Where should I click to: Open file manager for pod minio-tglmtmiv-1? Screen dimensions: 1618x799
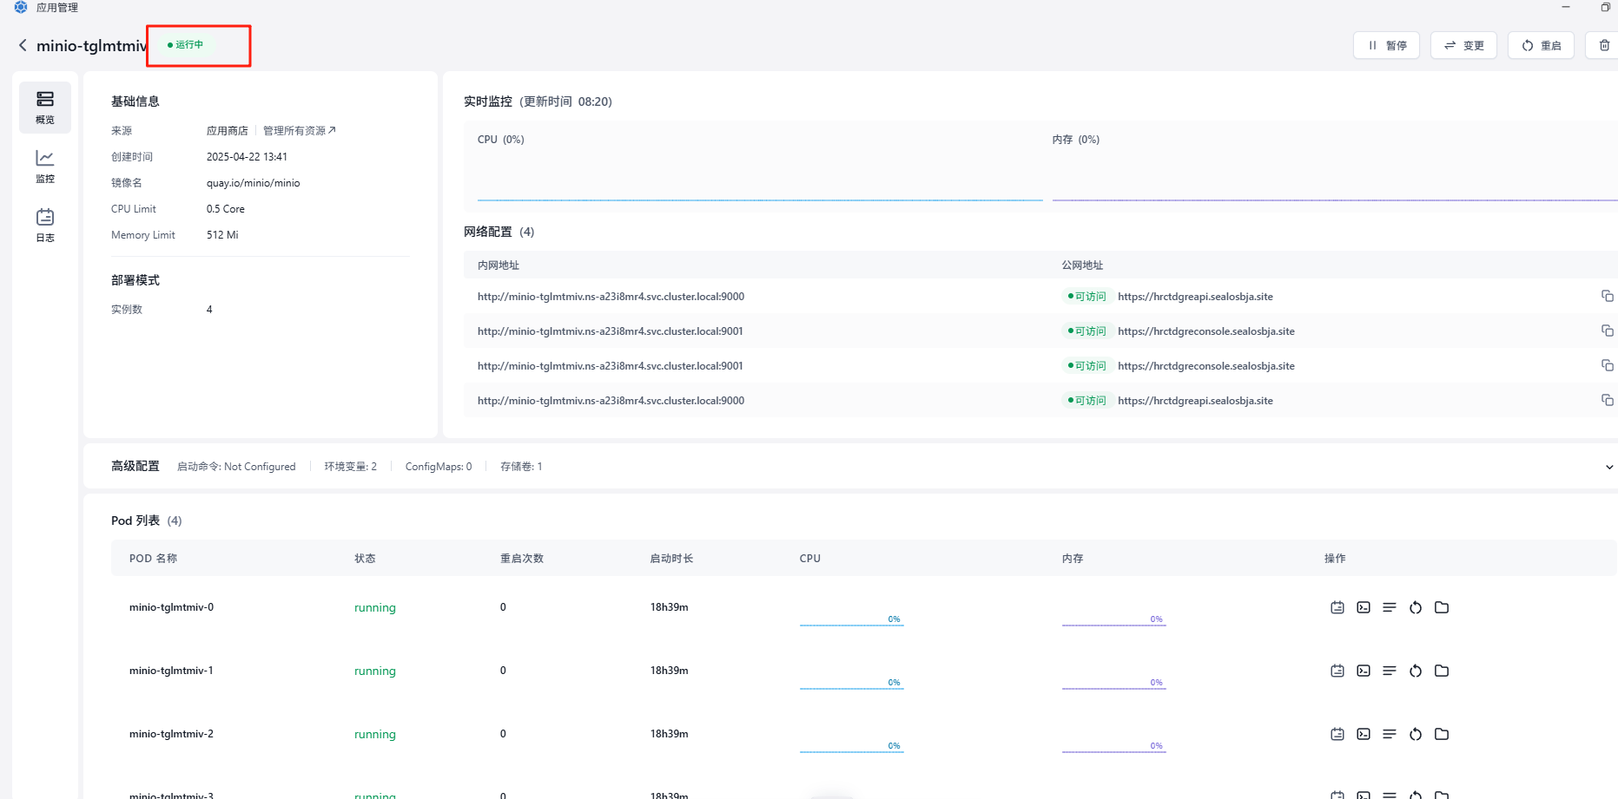point(1442,671)
